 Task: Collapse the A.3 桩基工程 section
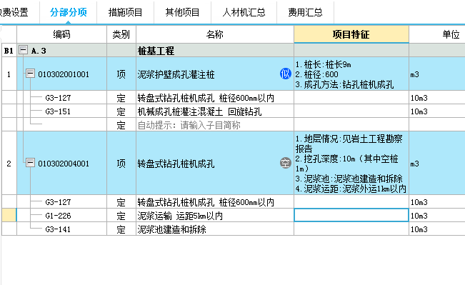click(x=23, y=50)
